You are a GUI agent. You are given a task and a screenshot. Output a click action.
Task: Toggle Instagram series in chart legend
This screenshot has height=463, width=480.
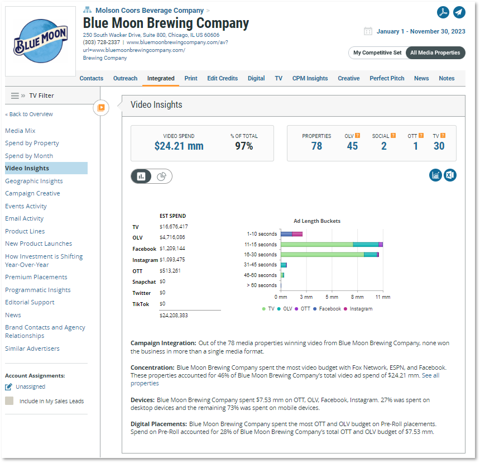pos(358,309)
